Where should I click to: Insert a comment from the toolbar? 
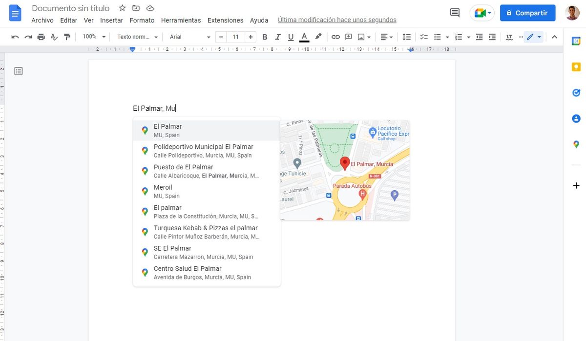click(x=349, y=37)
